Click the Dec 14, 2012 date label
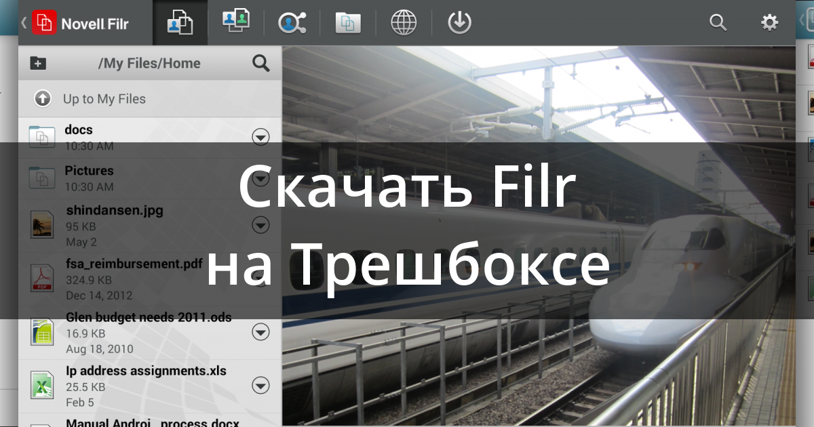The height and width of the screenshot is (427, 814). pyautogui.click(x=99, y=296)
